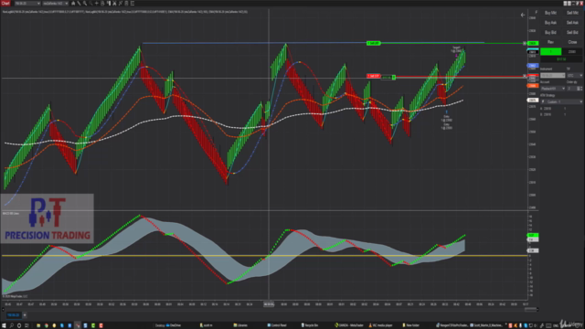The width and height of the screenshot is (585, 329).
Task: Click Buy Ask button
Action: pos(550,23)
